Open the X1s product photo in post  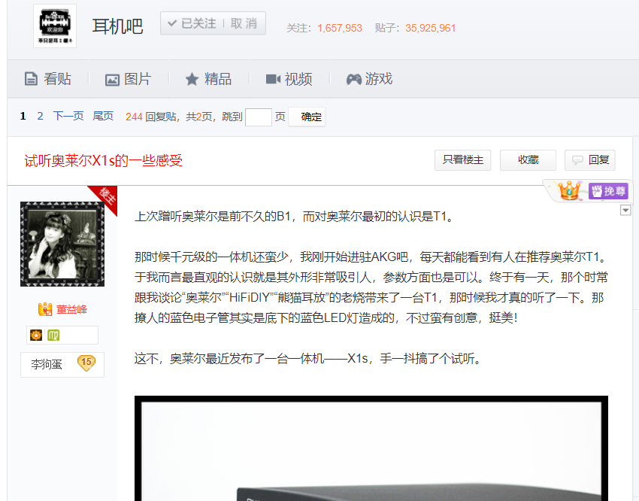point(371,448)
